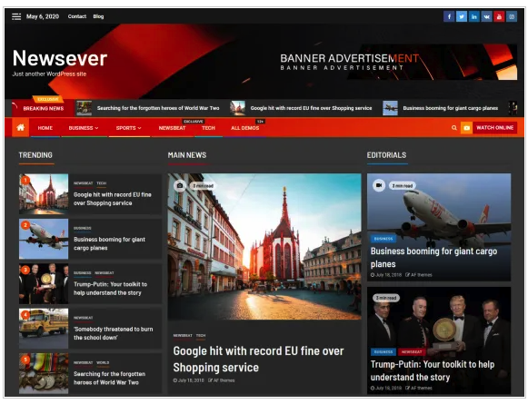Click trending thumbnail numbered 3 with men

44,283
